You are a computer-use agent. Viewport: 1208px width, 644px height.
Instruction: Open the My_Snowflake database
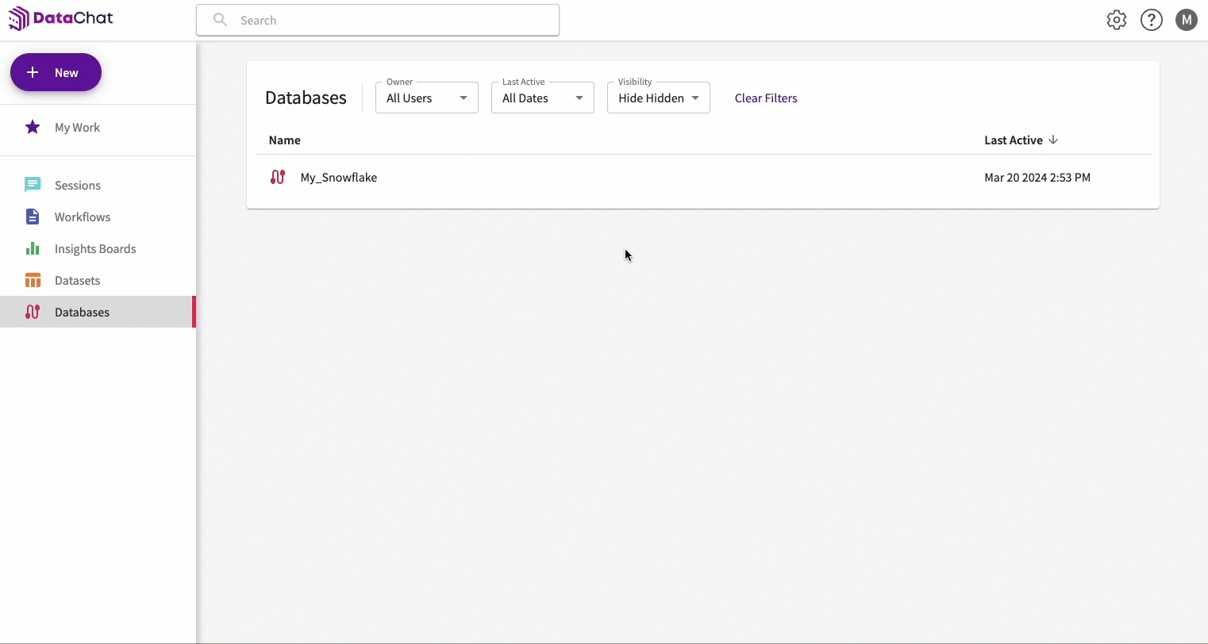[339, 177]
